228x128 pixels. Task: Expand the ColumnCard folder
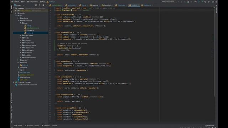tap(21, 43)
